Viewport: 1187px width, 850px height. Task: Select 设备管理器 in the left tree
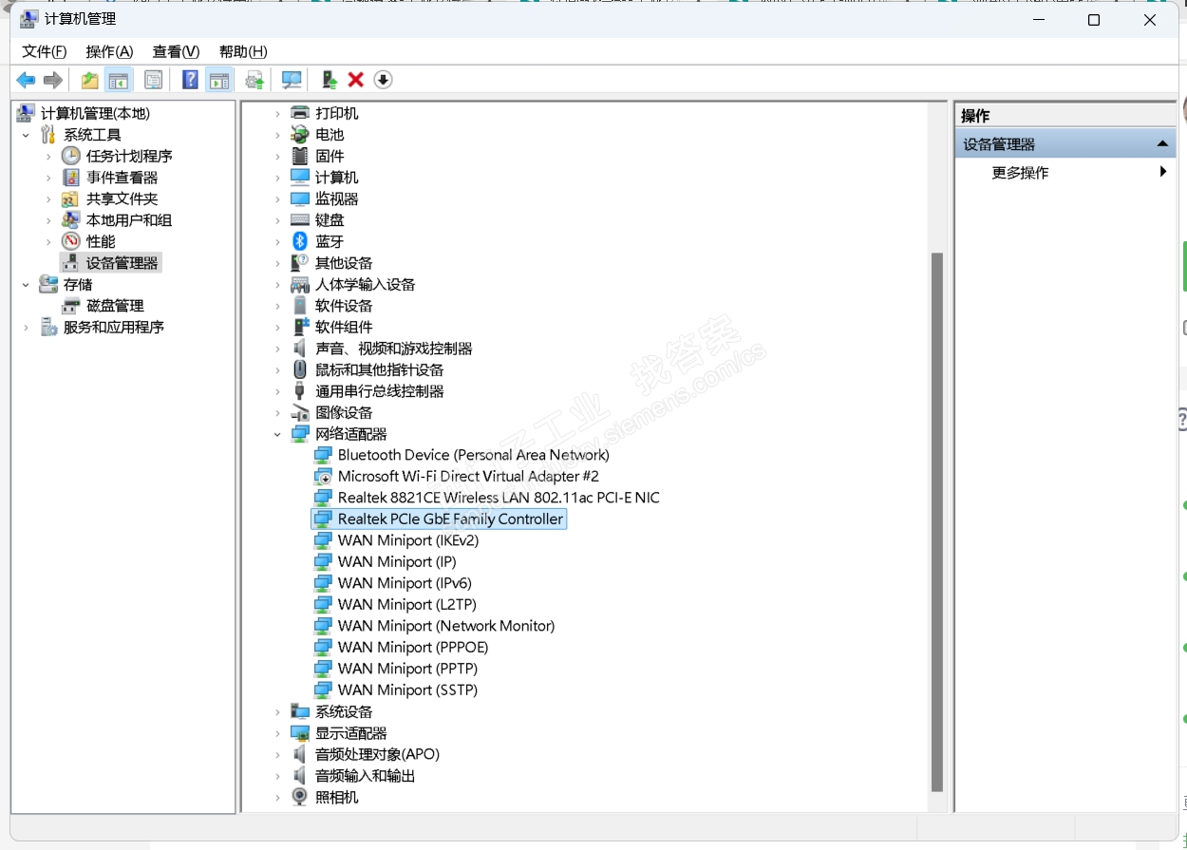122,263
